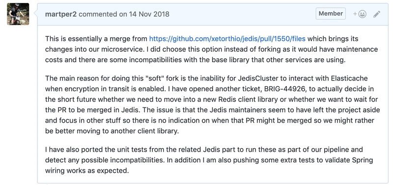Viewport: 393px width, 185px height.
Task: Open the xetorthio jedis pull 1550 link
Action: pos(227,39)
